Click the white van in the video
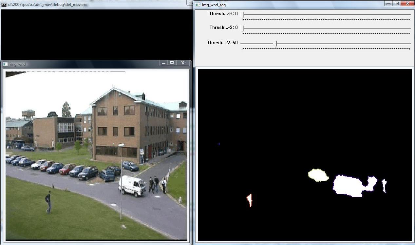 click(132, 186)
